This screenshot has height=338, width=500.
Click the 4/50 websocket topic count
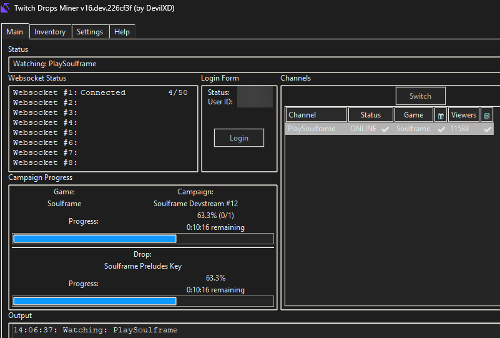click(178, 92)
